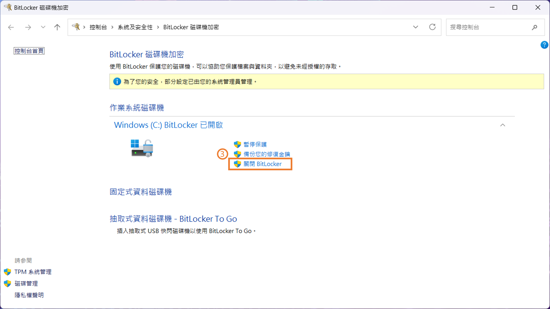Open recent locations dropdown arrow
550x309 pixels.
(43, 27)
